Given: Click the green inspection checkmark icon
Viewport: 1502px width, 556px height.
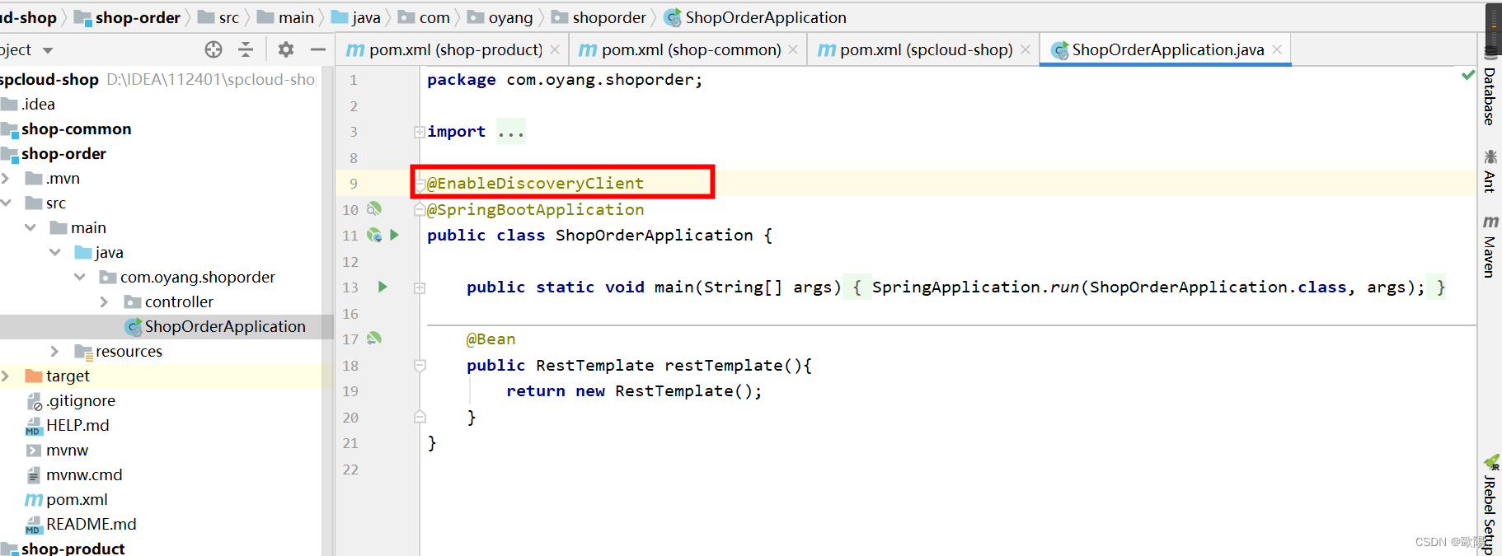Looking at the screenshot, I should click(1467, 75).
